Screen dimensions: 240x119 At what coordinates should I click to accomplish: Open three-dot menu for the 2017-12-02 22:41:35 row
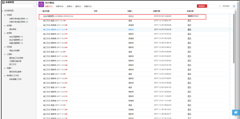point(230,87)
